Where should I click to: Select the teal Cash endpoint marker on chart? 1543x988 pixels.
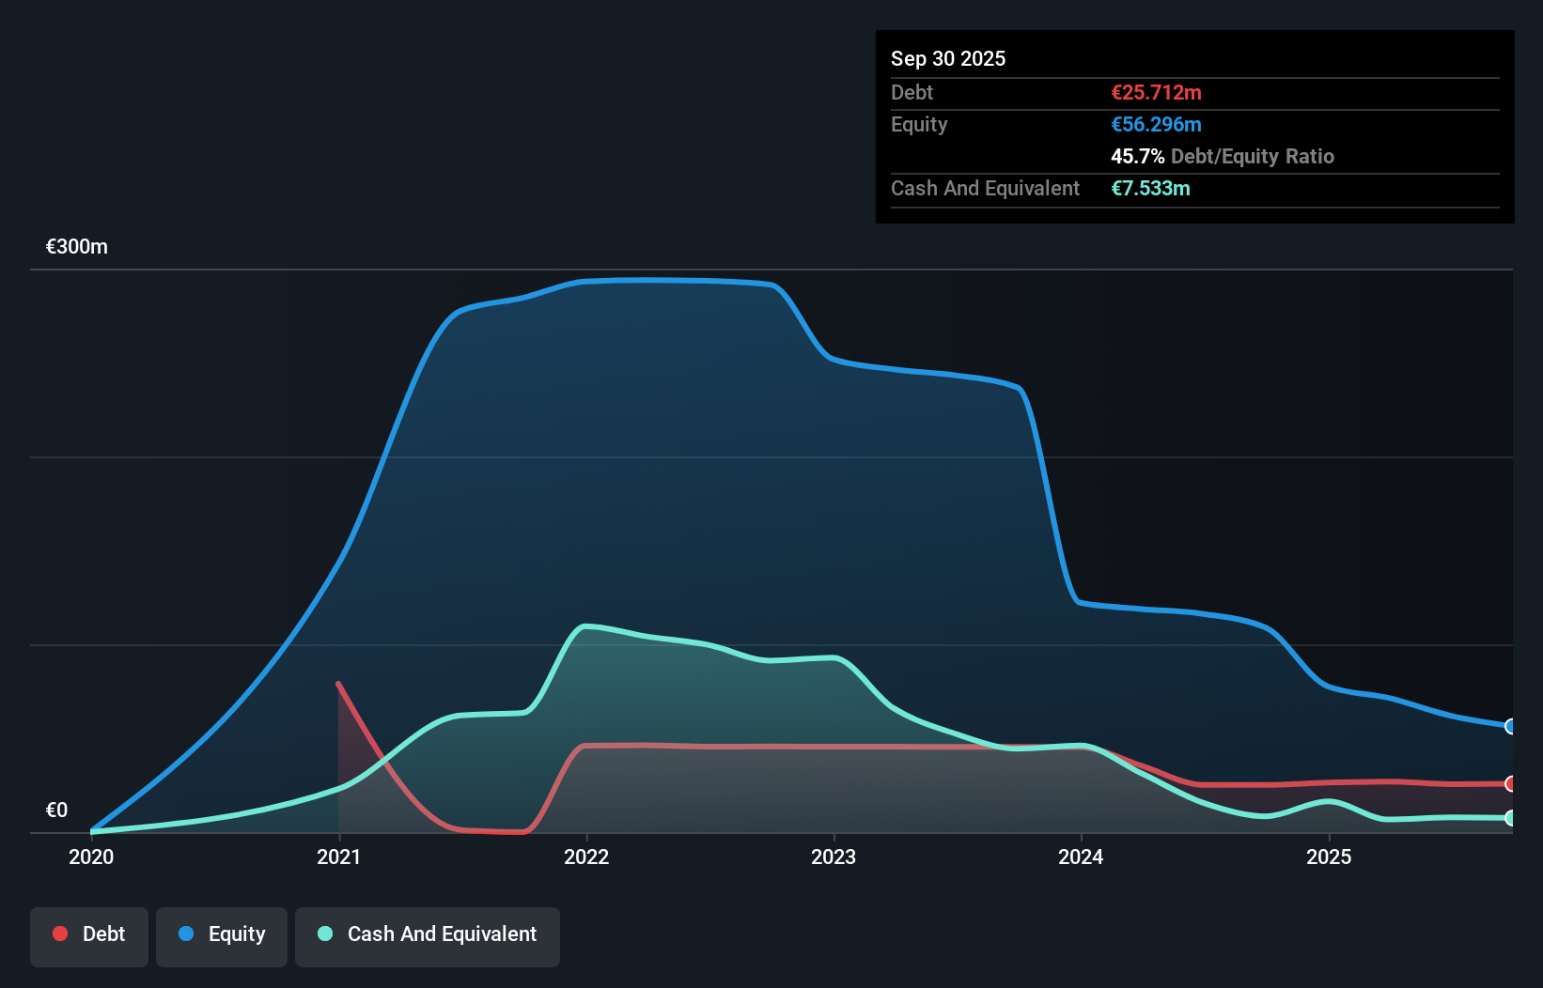click(x=1511, y=819)
